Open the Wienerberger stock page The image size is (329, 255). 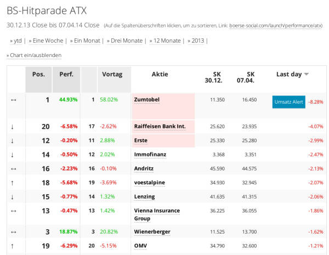click(152, 232)
